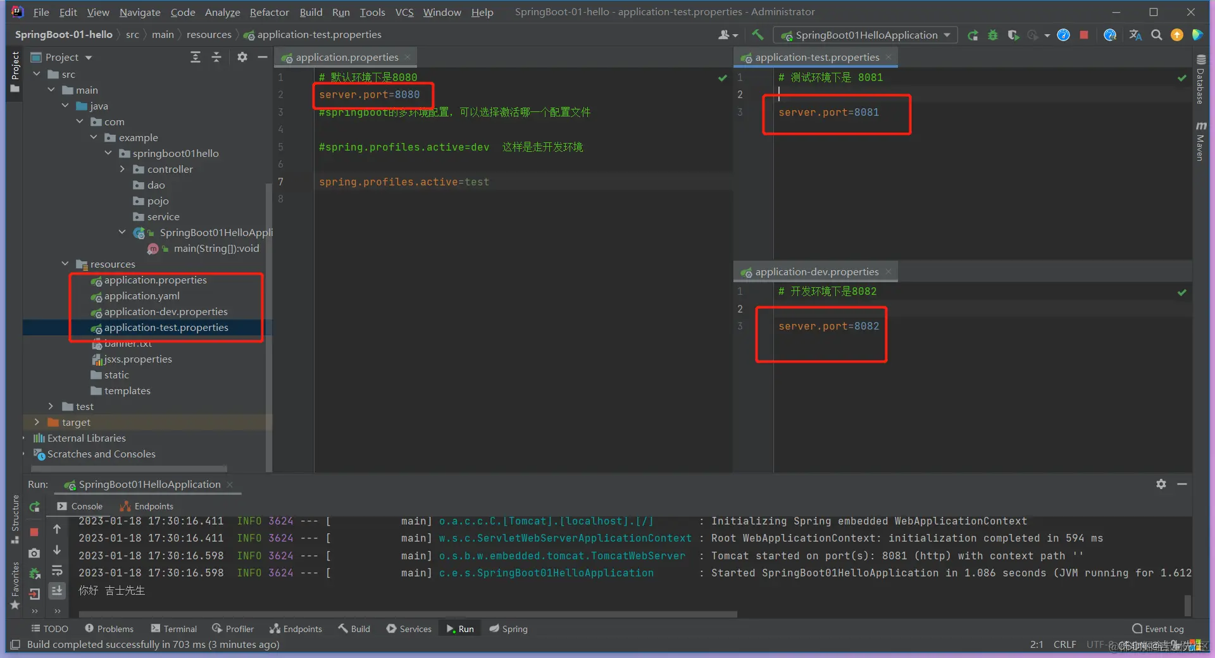Close the SpringBoot01HelloApplication run tab
This screenshot has width=1215, height=658.
(x=230, y=485)
